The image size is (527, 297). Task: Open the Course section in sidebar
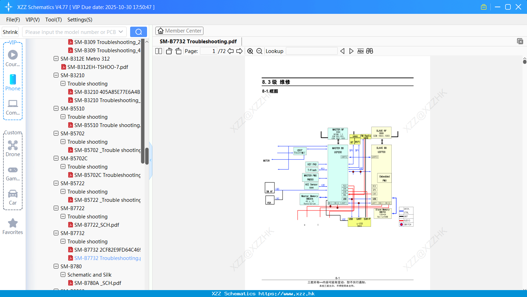click(13, 58)
